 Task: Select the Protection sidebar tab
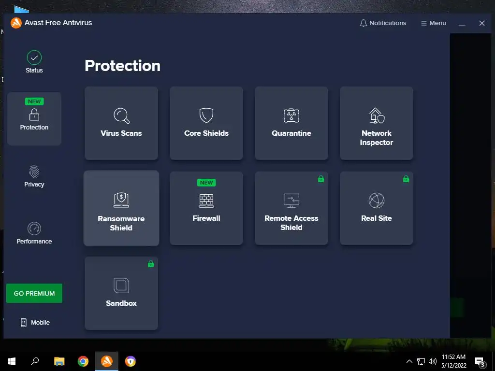point(34,119)
